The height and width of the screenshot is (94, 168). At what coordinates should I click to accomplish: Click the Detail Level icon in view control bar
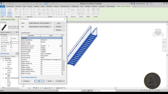[34, 88]
